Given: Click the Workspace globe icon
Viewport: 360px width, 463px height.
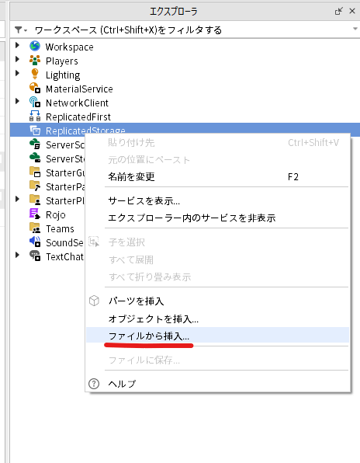Looking at the screenshot, I should click(35, 47).
